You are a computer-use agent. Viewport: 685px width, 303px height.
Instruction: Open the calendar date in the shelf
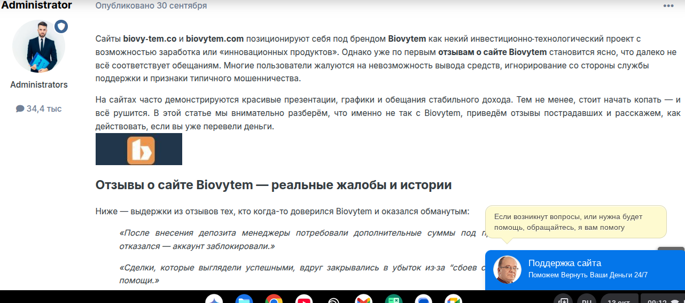(618, 300)
